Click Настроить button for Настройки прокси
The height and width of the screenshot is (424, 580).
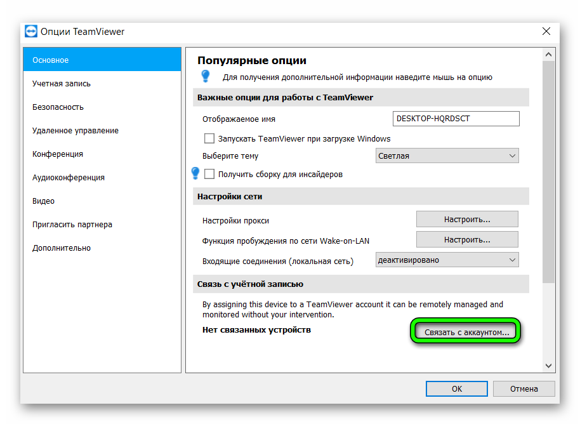click(467, 219)
